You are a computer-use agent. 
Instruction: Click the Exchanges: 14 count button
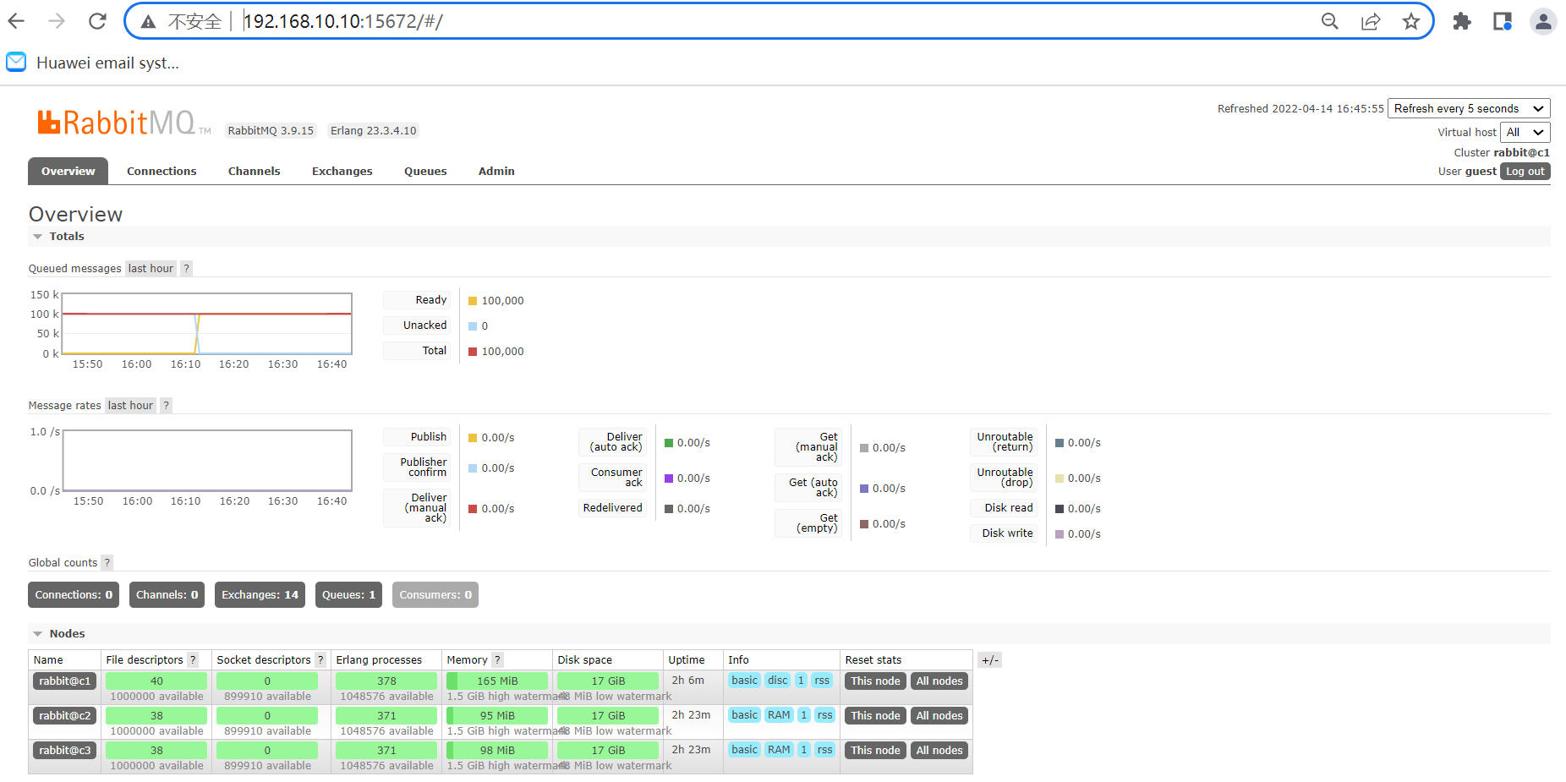click(260, 595)
